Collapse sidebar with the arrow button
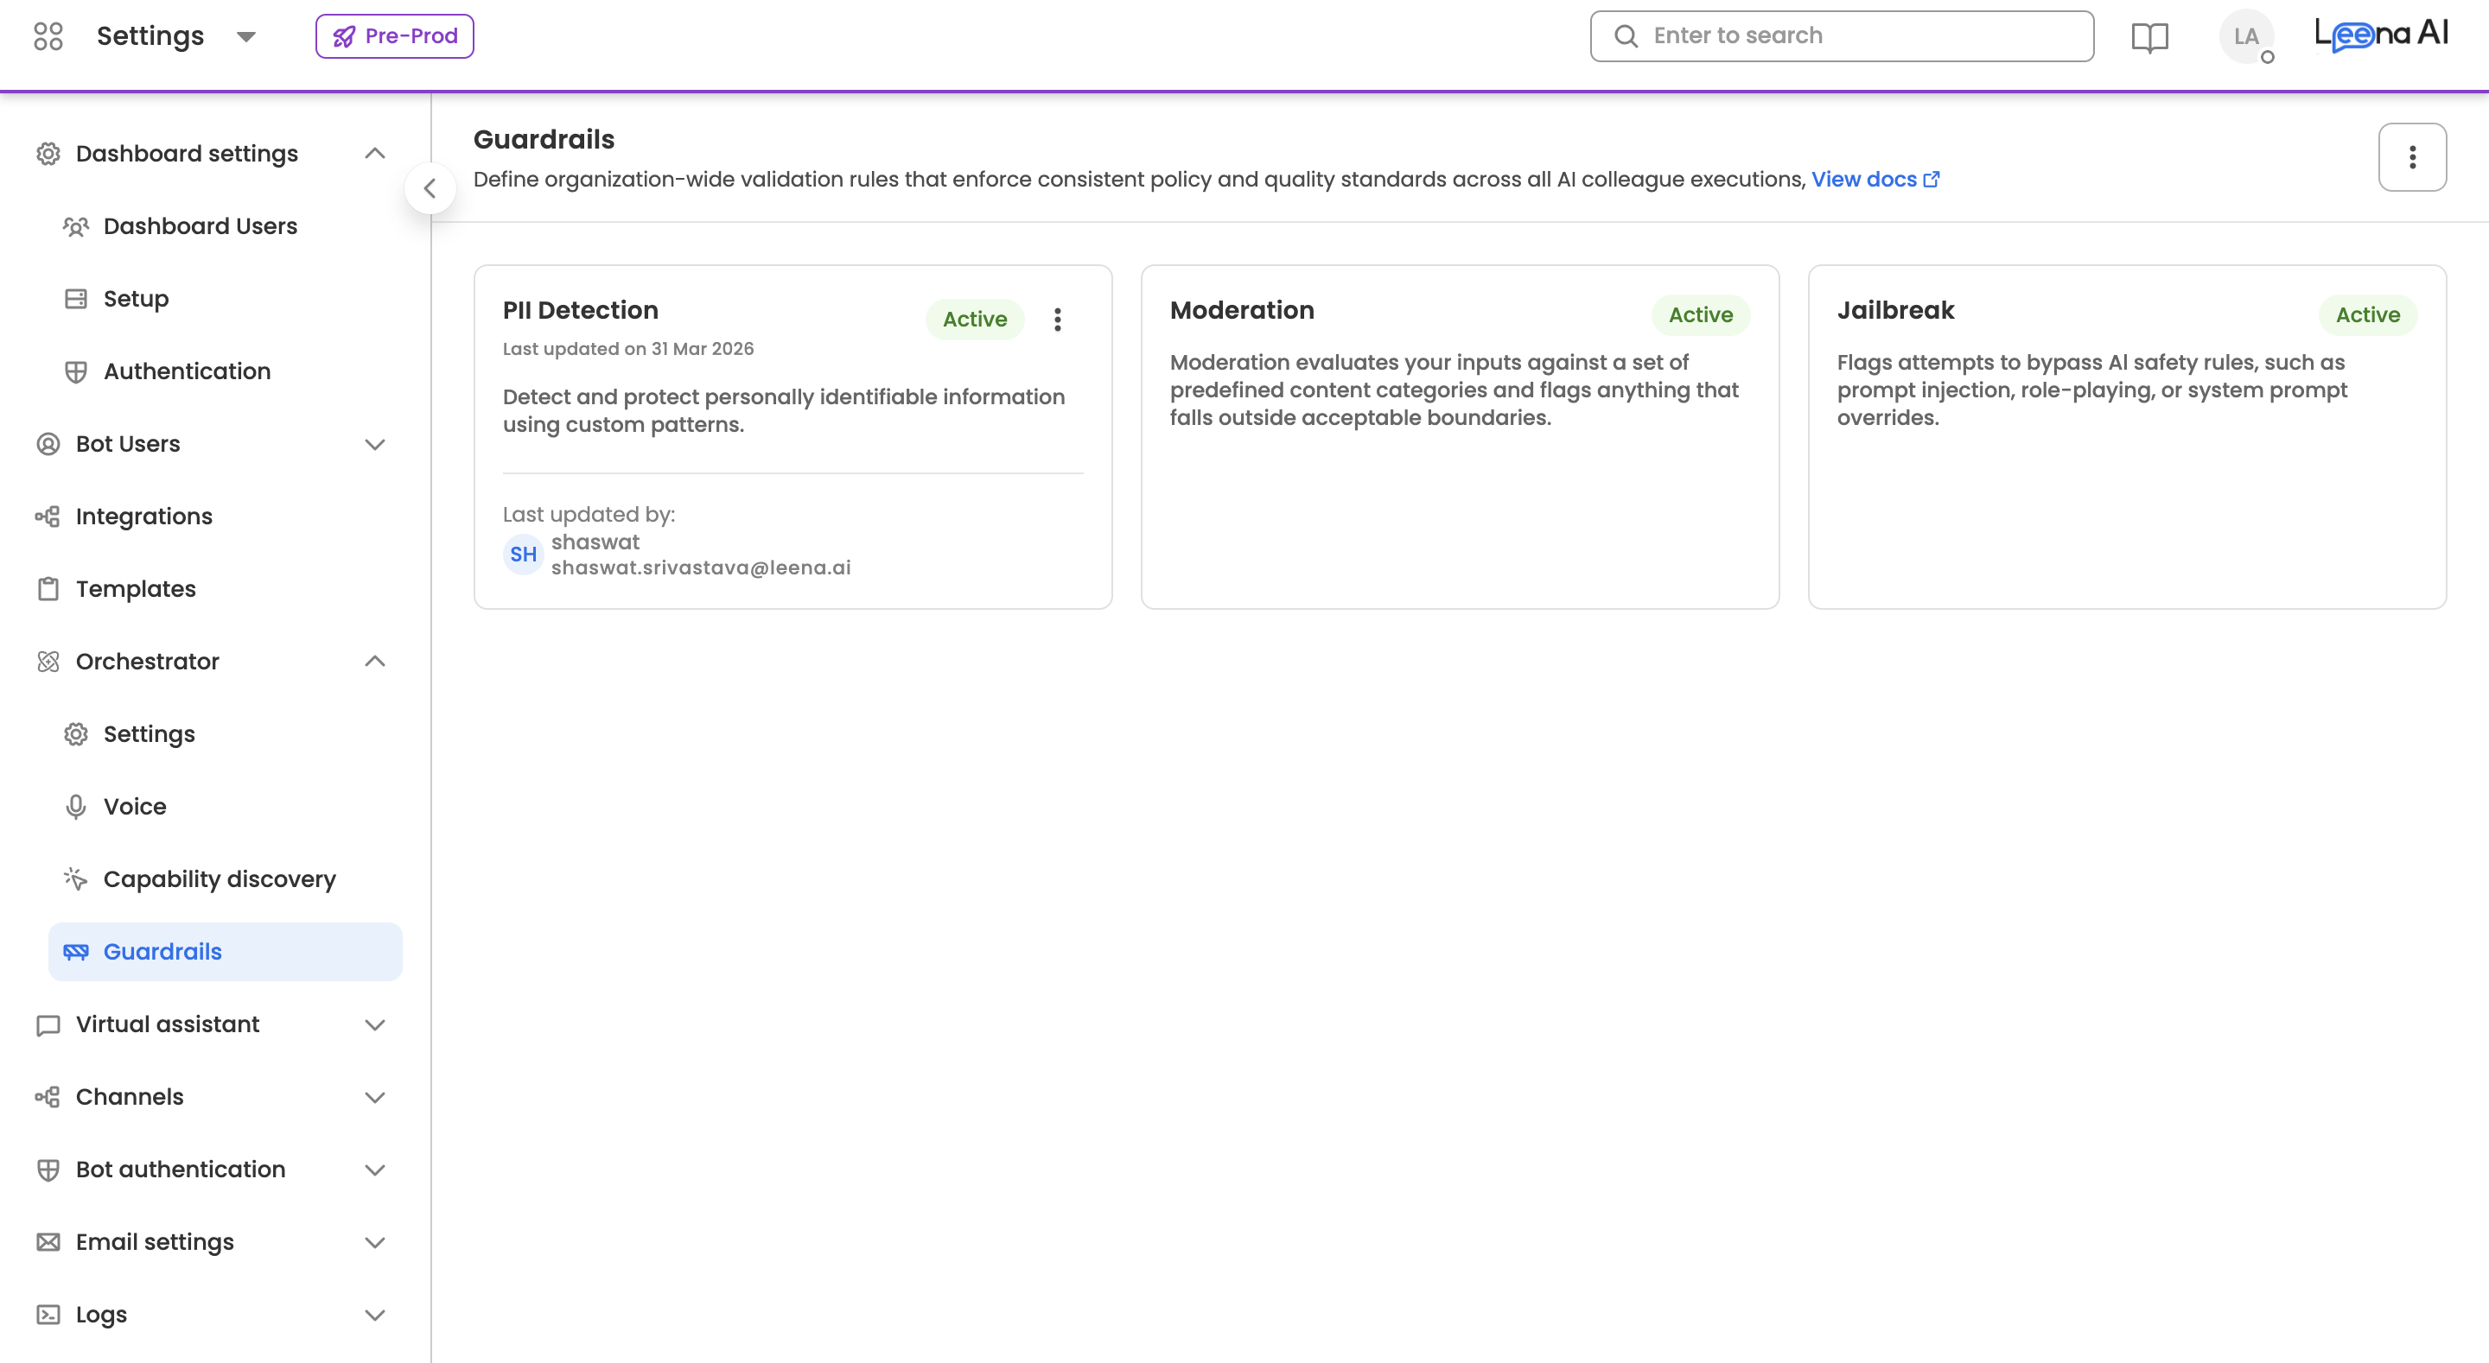This screenshot has height=1363, width=2489. (430, 188)
